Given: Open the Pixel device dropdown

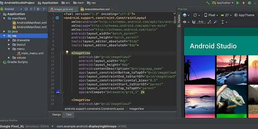Looking at the screenshot, I should pyautogui.click(x=211, y=15).
